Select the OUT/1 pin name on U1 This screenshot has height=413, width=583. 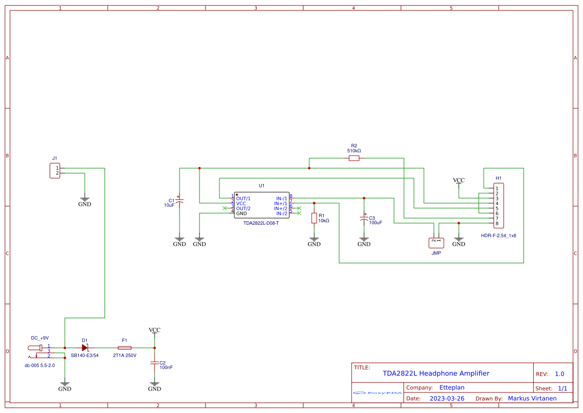pyautogui.click(x=243, y=198)
